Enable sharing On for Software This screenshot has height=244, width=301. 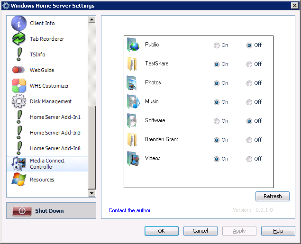pyautogui.click(x=216, y=121)
